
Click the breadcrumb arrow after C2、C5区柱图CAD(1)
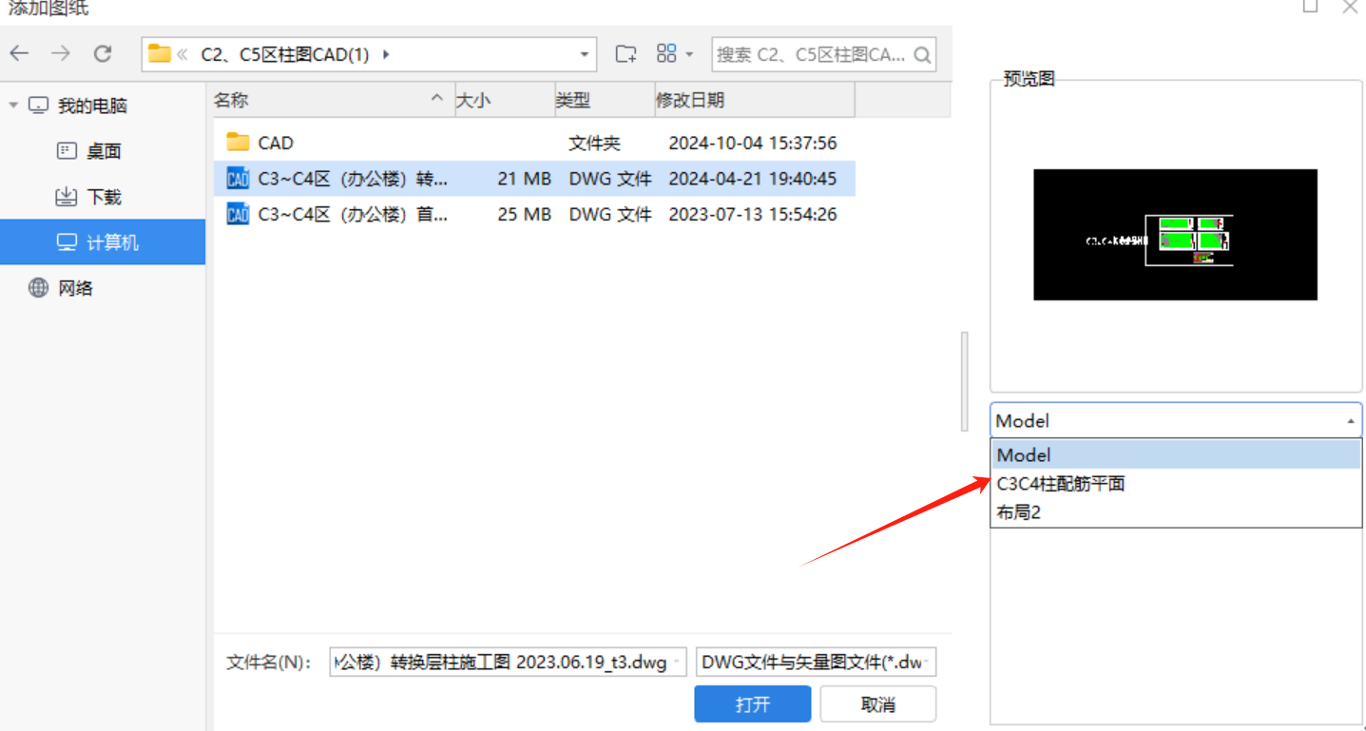click(386, 54)
